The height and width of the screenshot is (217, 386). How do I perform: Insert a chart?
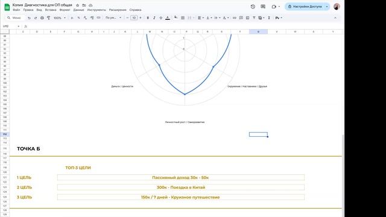tap(247, 17)
